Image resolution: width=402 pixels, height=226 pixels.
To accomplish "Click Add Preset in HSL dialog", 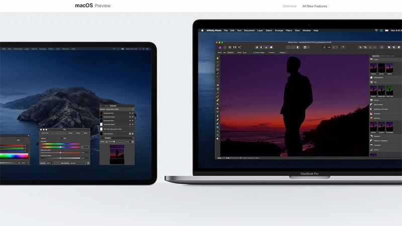I will [x=45, y=133].
